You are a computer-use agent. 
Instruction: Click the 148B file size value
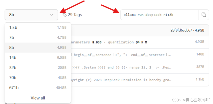(200, 54)
